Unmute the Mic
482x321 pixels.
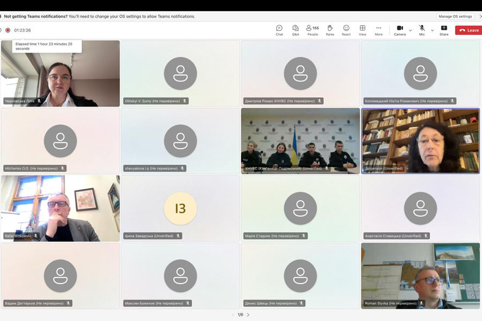point(422,30)
